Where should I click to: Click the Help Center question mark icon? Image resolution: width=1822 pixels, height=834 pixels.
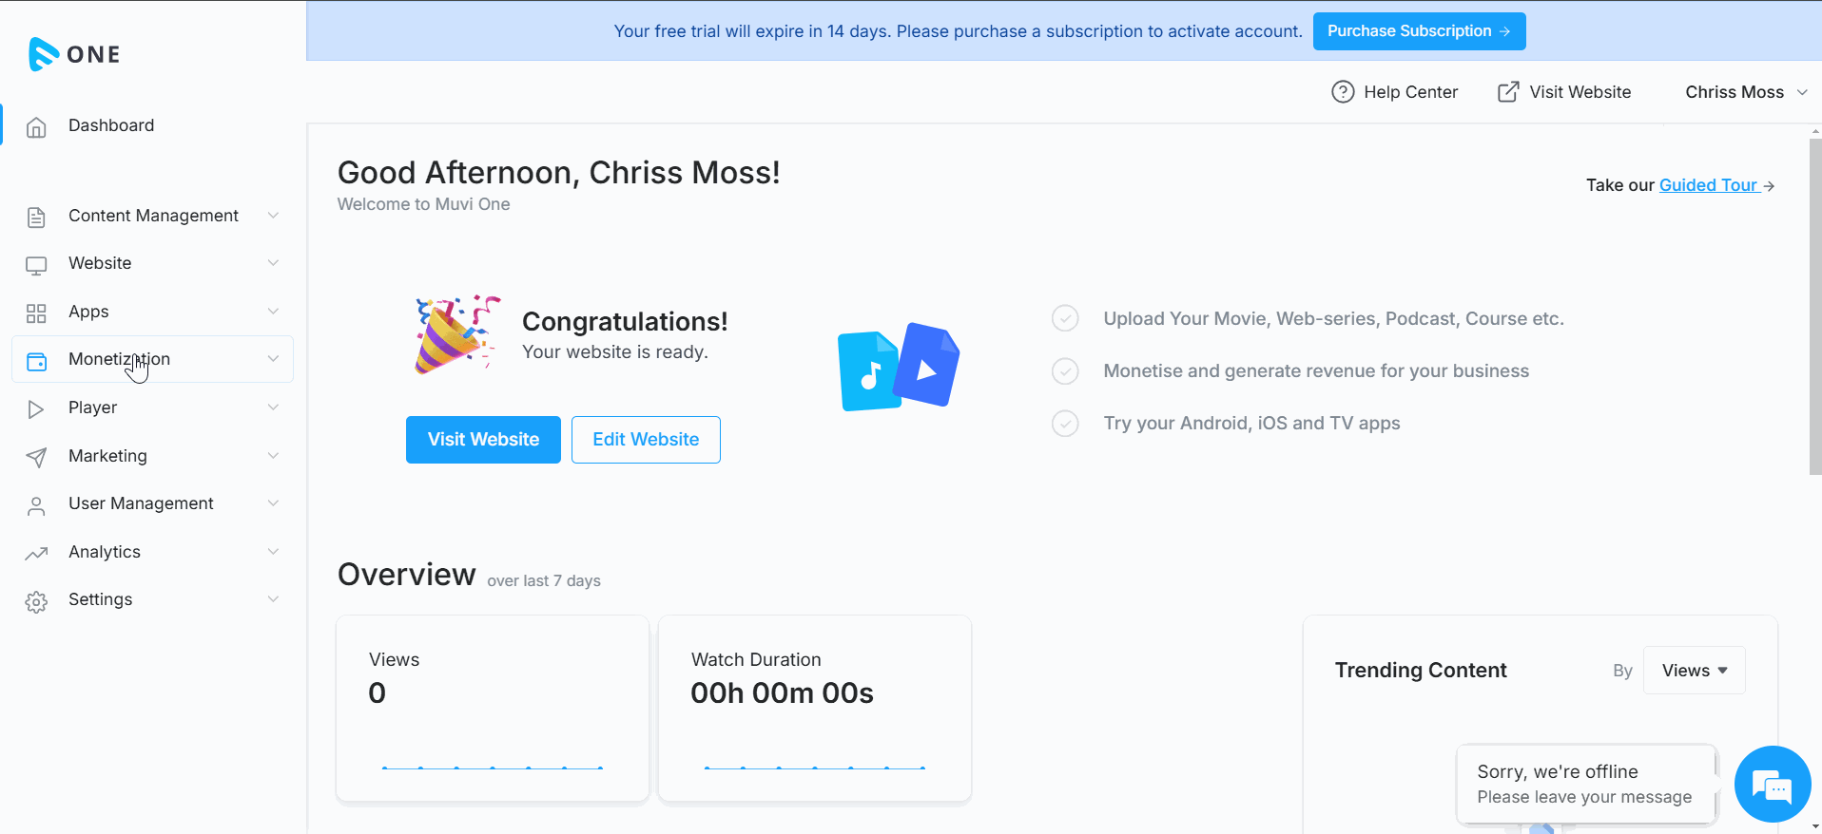[x=1343, y=92]
